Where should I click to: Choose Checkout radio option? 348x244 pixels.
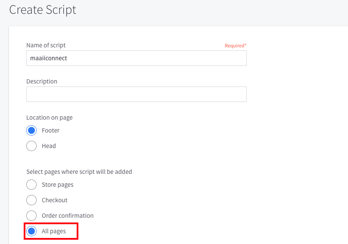tap(31, 200)
